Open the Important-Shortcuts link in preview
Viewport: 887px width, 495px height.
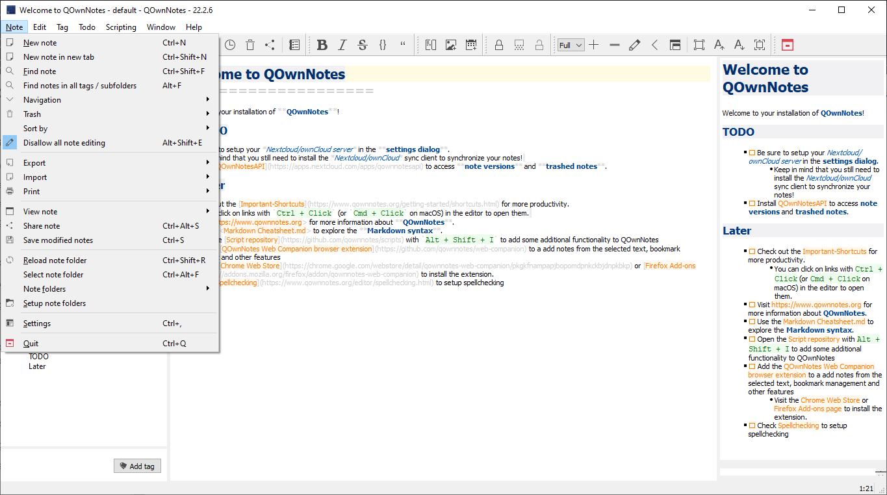[x=834, y=251]
